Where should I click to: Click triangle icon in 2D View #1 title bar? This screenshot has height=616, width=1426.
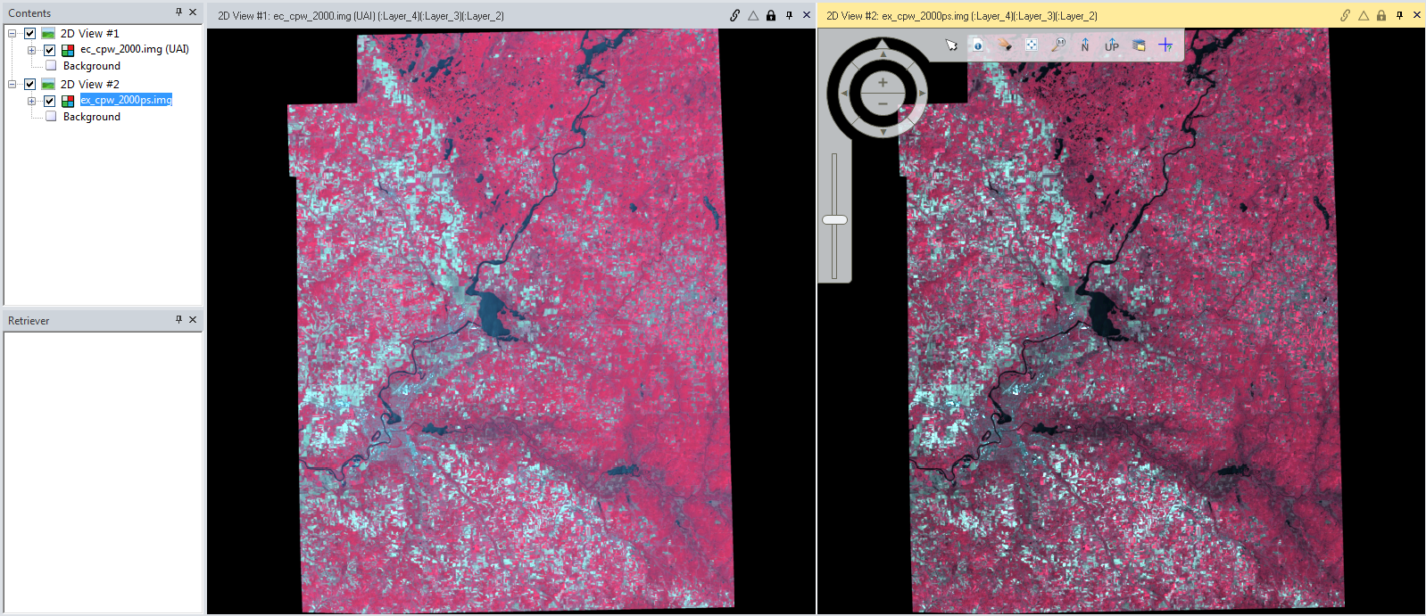pyautogui.click(x=753, y=15)
